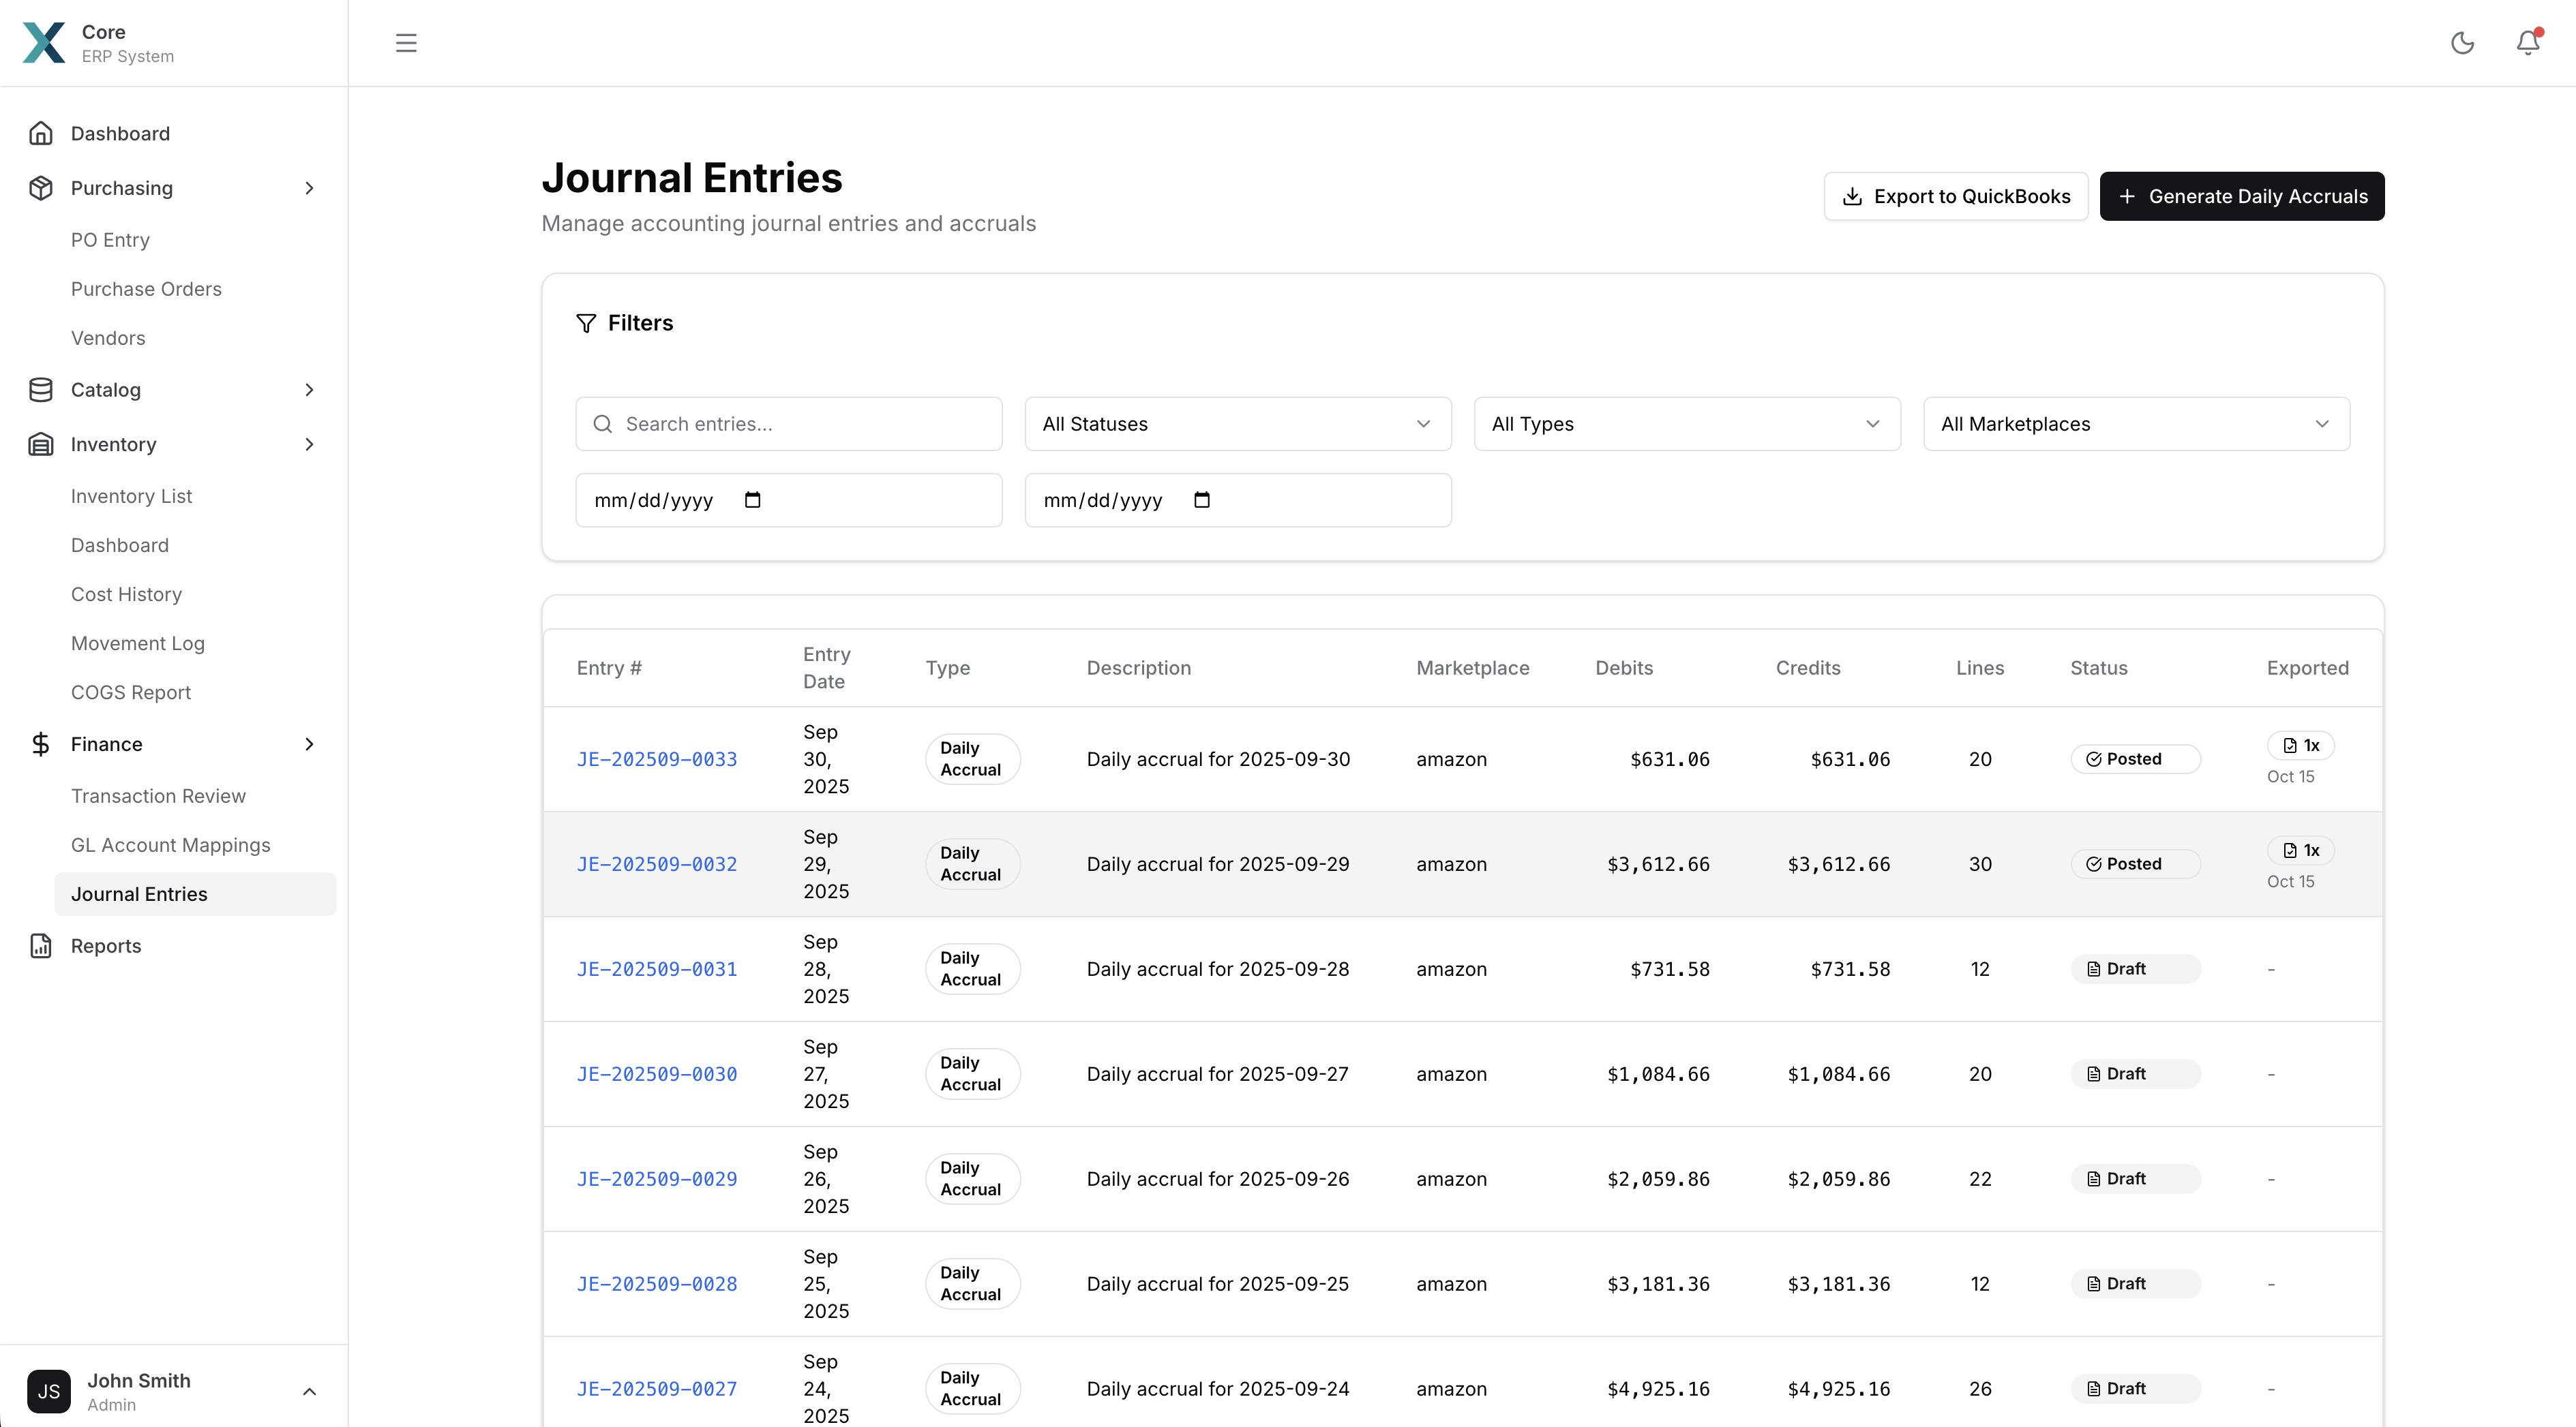The width and height of the screenshot is (2576, 1427).
Task: Select the Dashboard home icon
Action: (x=41, y=132)
